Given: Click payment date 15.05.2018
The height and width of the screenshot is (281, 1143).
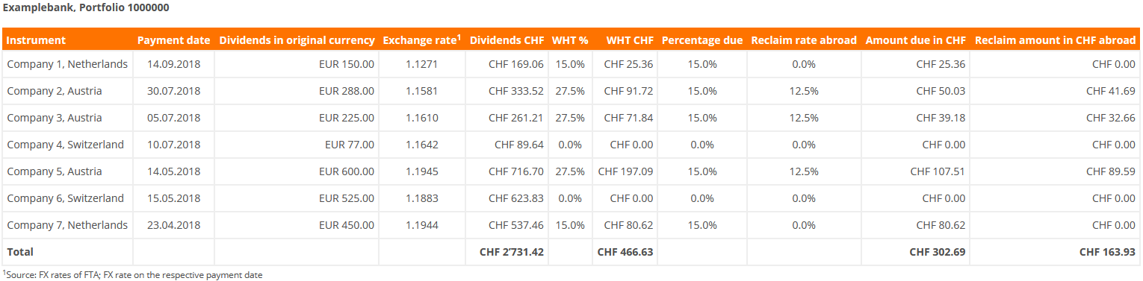Looking at the screenshot, I should (x=173, y=198).
